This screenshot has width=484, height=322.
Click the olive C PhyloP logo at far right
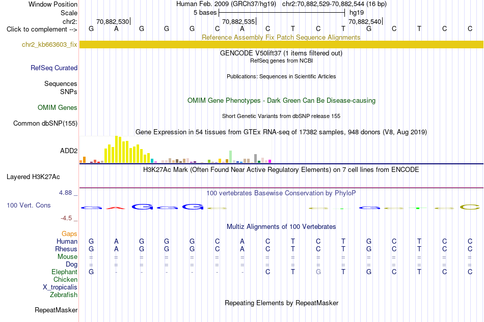tap(470, 207)
